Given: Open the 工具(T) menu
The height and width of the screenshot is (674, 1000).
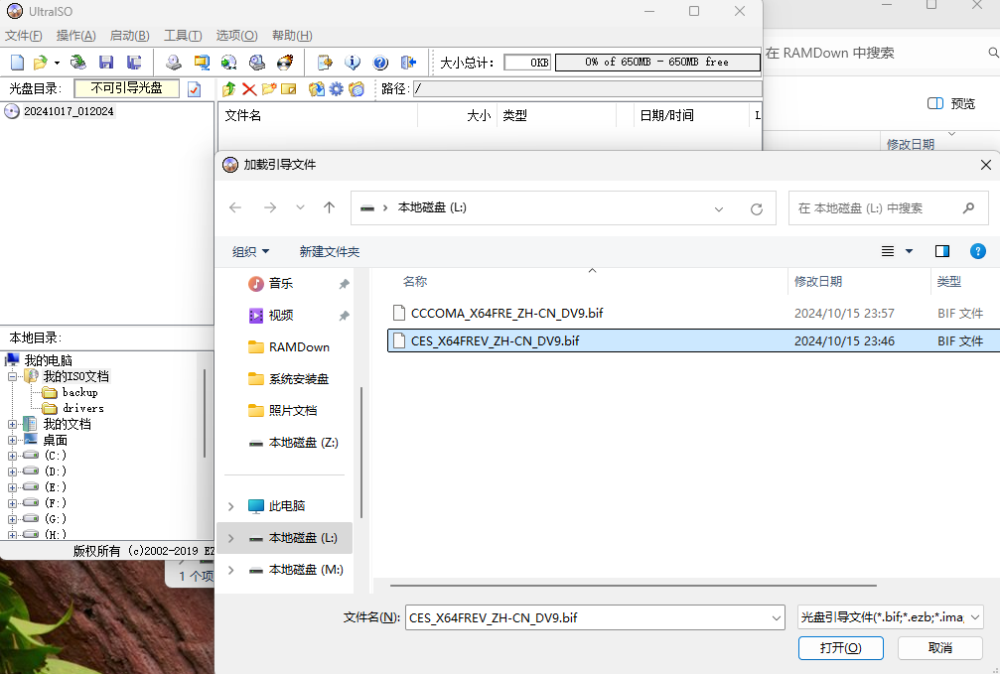Looking at the screenshot, I should (183, 36).
